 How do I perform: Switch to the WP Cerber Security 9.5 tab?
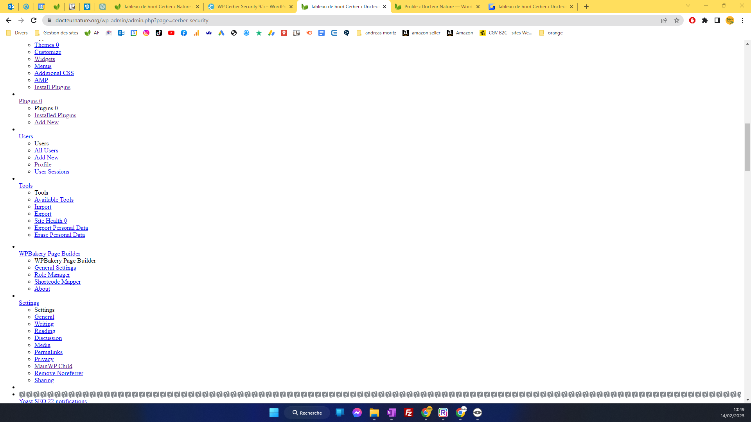pos(250,7)
